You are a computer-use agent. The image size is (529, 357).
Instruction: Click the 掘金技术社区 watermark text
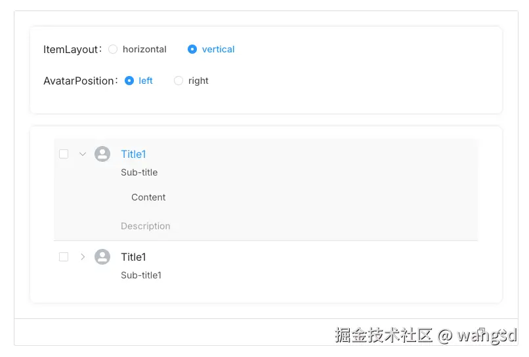tap(383, 335)
